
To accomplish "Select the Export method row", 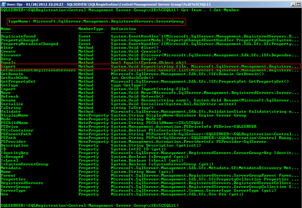I will click(150, 66).
